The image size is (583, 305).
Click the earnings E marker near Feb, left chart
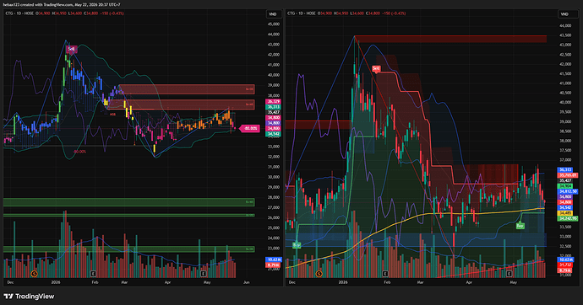(93, 274)
